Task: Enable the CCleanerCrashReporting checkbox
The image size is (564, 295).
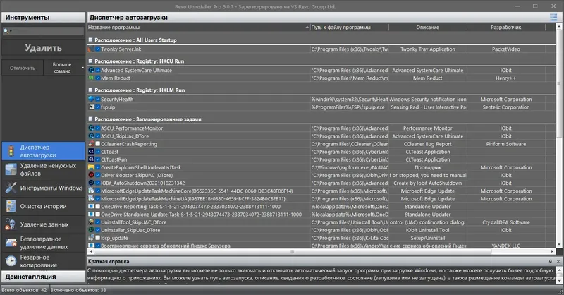Action: (97, 144)
